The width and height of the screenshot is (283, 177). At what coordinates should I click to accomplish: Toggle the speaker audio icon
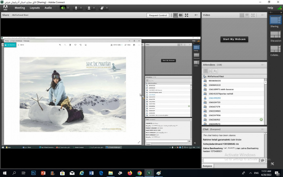point(63,8)
